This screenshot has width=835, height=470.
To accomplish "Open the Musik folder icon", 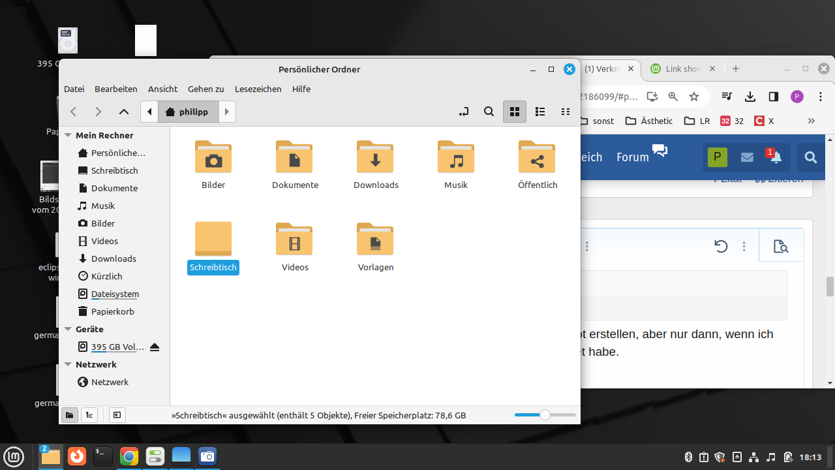I will [456, 157].
